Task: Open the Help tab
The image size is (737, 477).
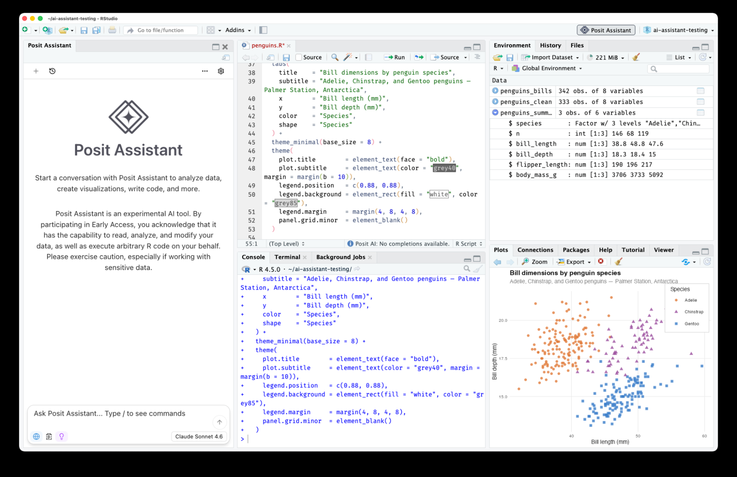Action: point(605,250)
